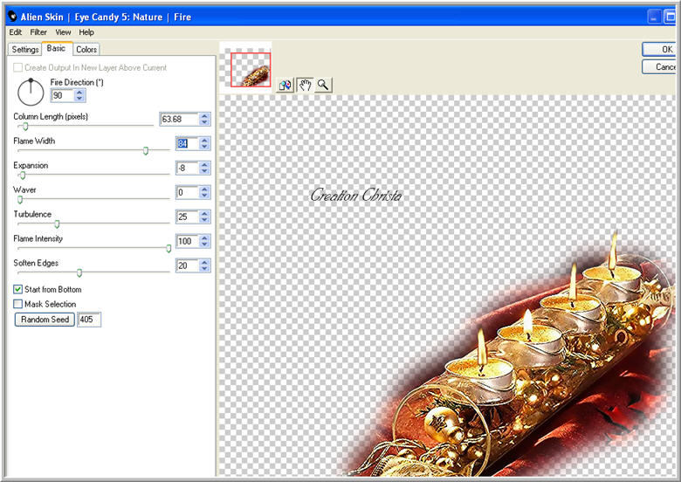Increase Column Length with up arrow
681x482 pixels.
pyautogui.click(x=204, y=116)
